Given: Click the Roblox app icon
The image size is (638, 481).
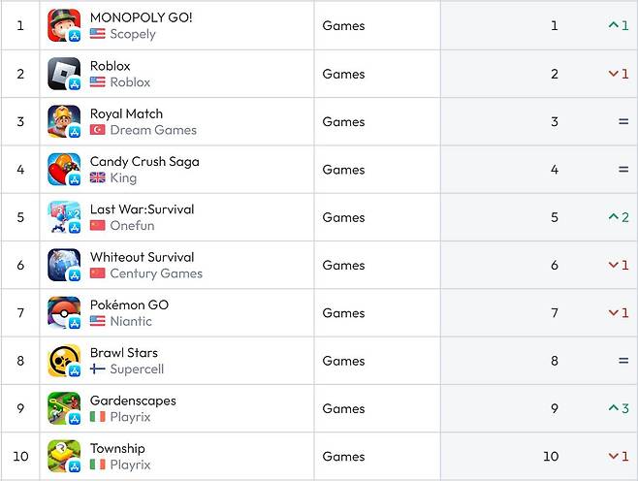Looking at the screenshot, I should coord(64,74).
